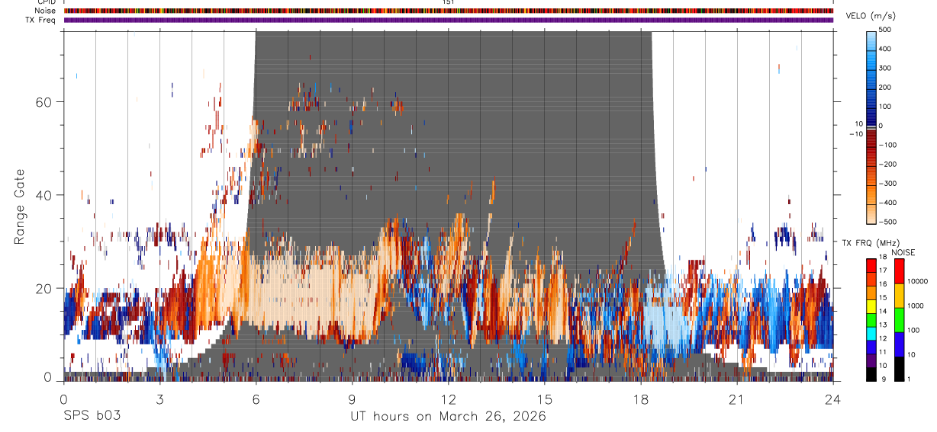Click the yellow-orange segment of NOISE legend
The image size is (937, 432).
click(899, 296)
